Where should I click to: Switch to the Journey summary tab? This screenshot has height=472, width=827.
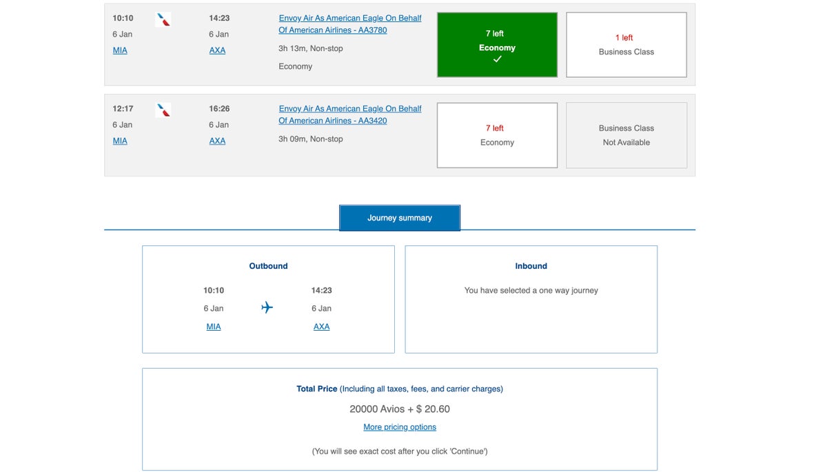[400, 217]
